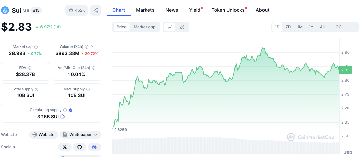Image resolution: width=360 pixels, height=157 pixels.
Task: Click the Sui coin logo icon
Action: point(5,10)
